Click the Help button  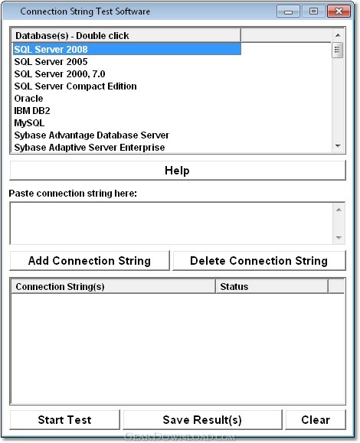tap(178, 171)
